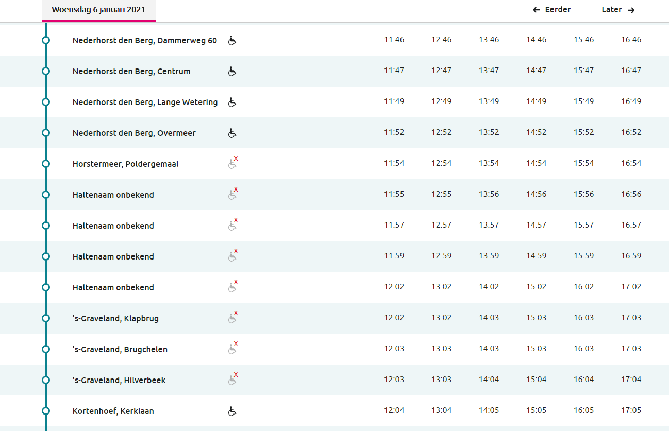Click the 11:52 departure time
The image size is (669, 431).
394,132
